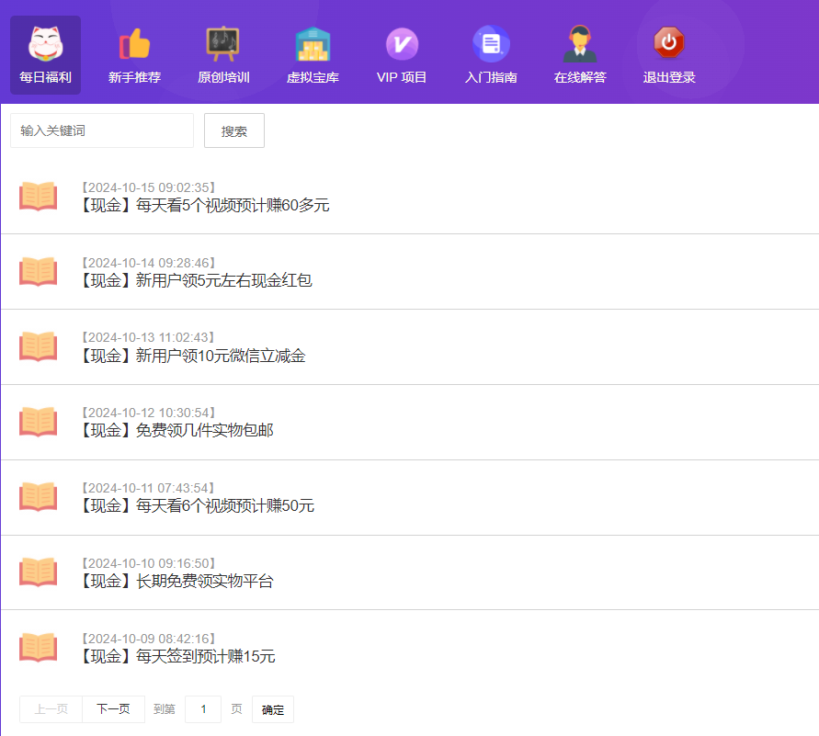819x736 pixels.
Task: Open article 新用户领5元左右现金红包
Action: pos(196,280)
